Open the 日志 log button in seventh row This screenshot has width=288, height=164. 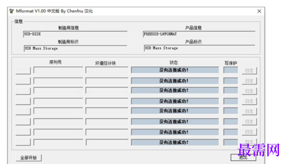point(249,132)
